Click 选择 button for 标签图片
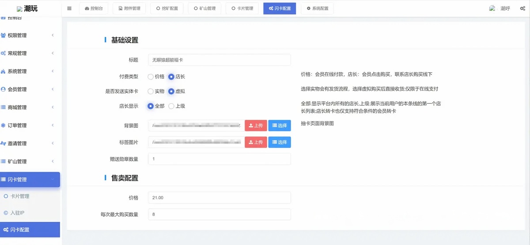530x245 pixels. click(x=280, y=142)
